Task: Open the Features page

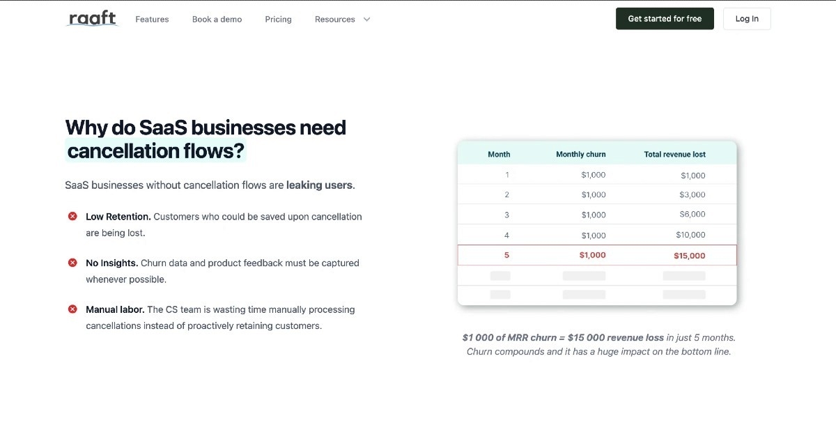Action: [x=152, y=20]
